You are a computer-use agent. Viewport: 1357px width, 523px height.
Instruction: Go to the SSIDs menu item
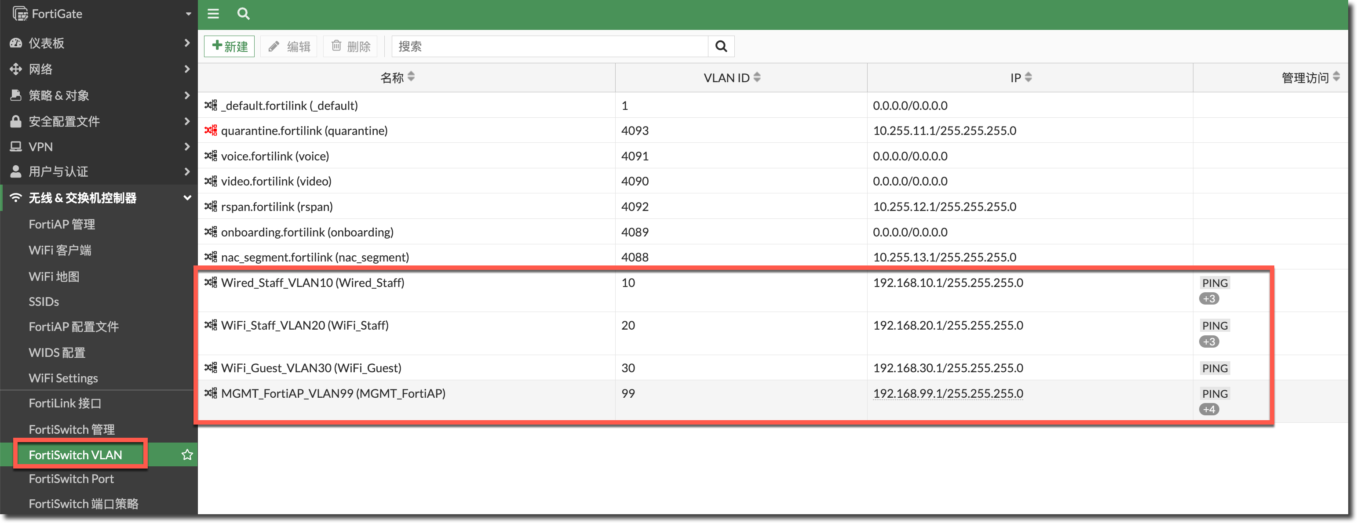44,302
